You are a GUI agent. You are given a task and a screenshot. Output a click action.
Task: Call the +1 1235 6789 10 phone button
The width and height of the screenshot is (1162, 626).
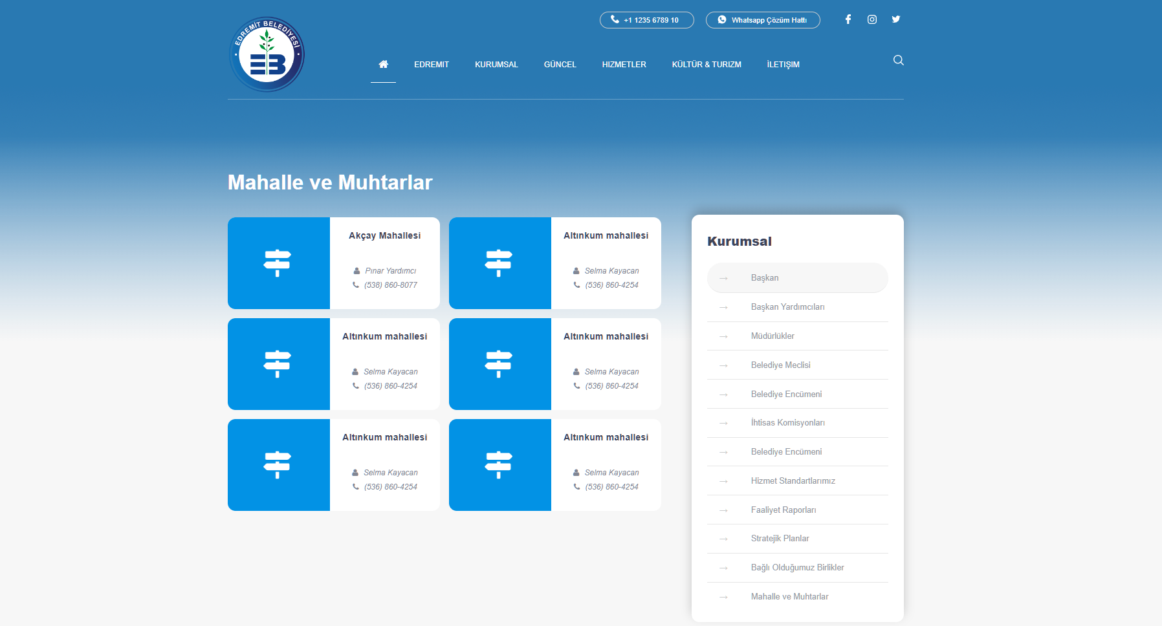click(x=646, y=20)
